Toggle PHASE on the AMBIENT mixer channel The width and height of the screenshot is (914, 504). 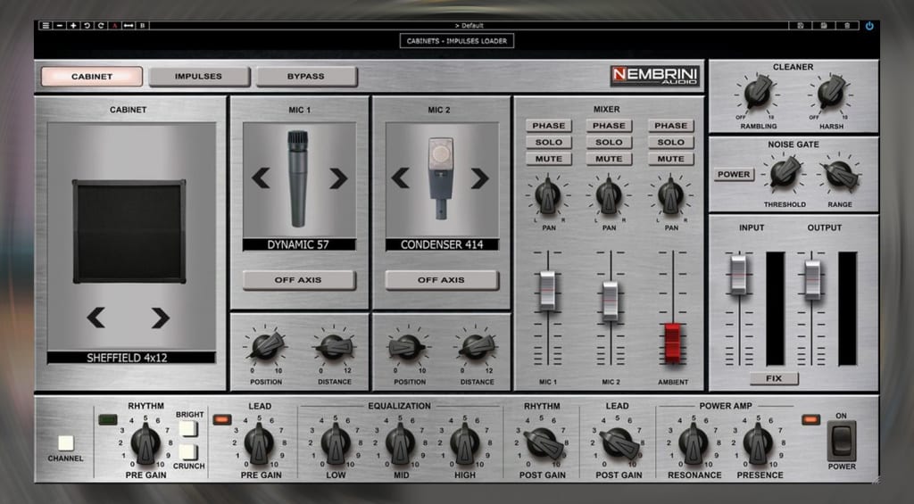coord(671,126)
